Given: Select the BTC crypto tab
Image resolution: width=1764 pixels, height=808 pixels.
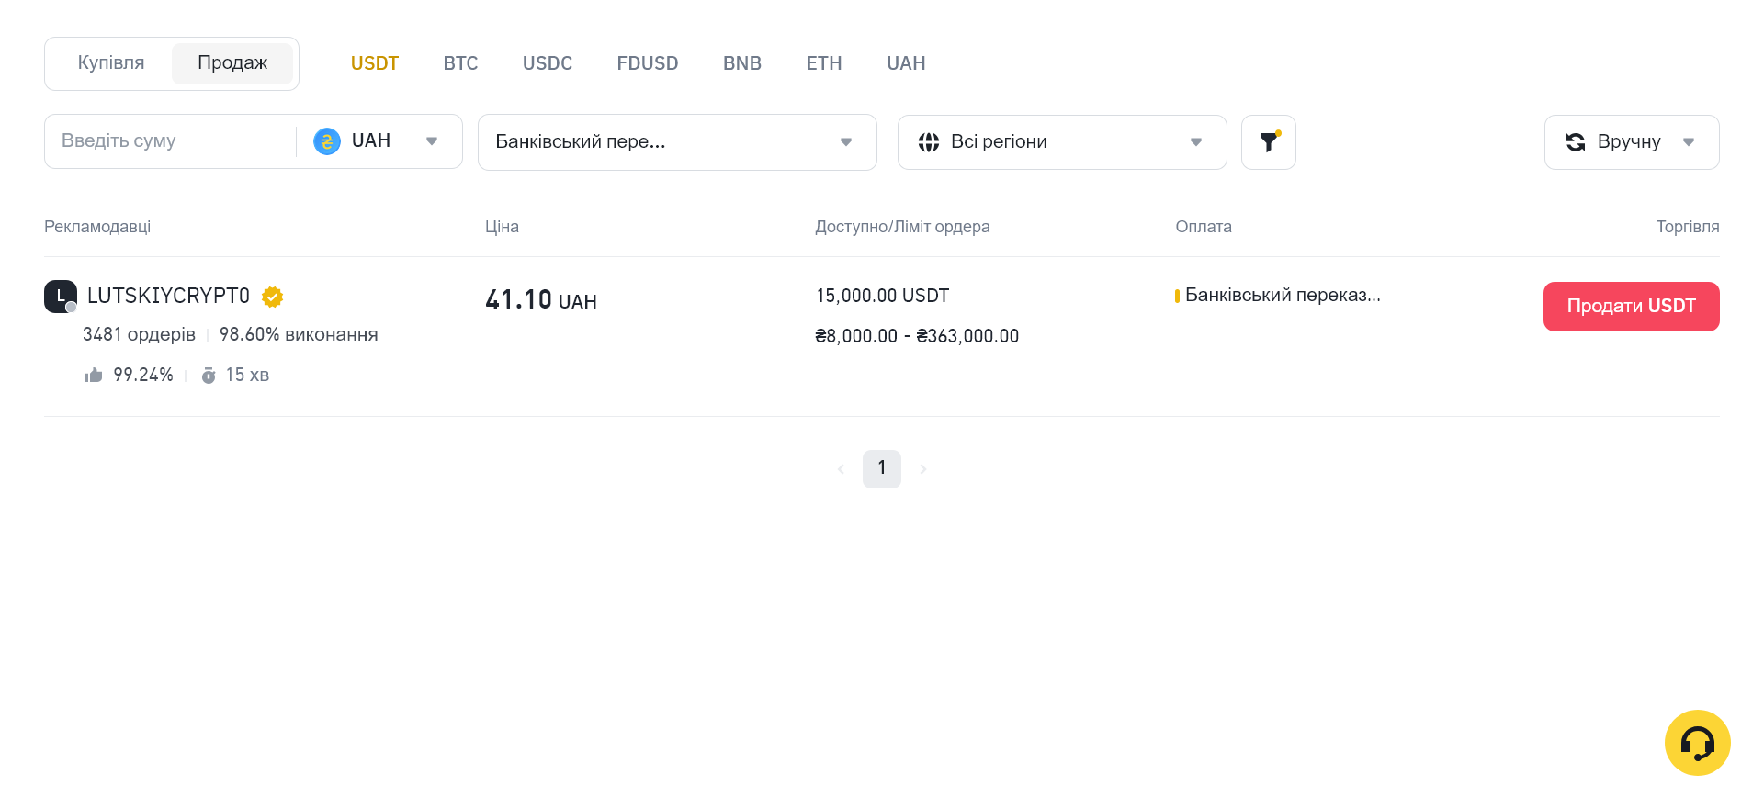Looking at the screenshot, I should pyautogui.click(x=460, y=63).
